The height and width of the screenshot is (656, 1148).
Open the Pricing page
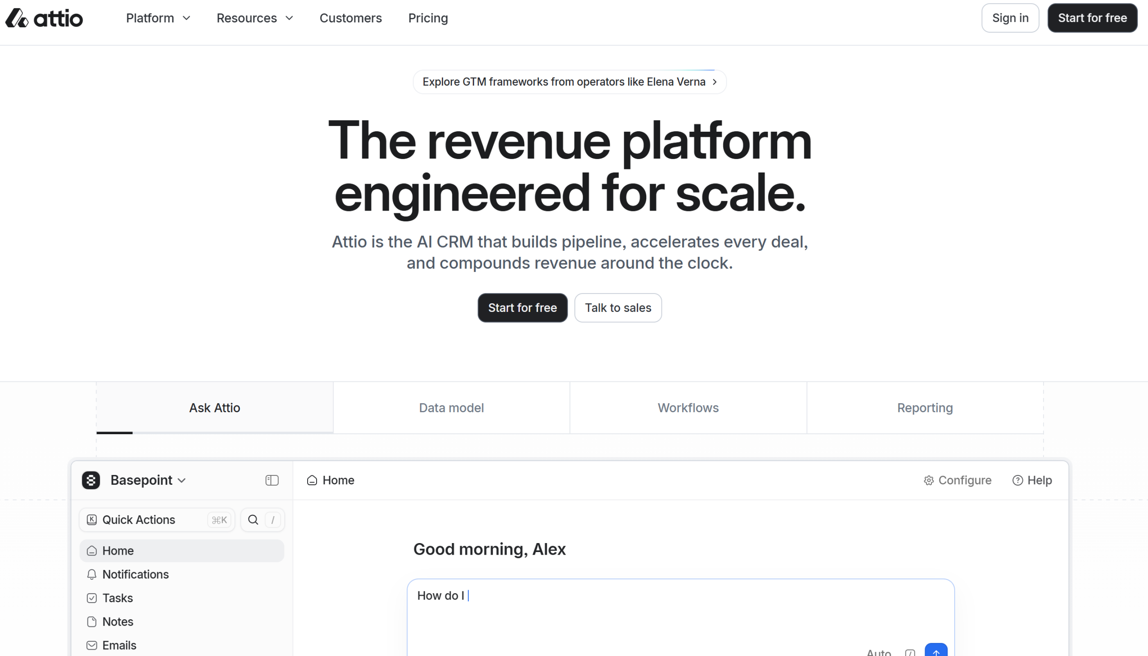[428, 18]
